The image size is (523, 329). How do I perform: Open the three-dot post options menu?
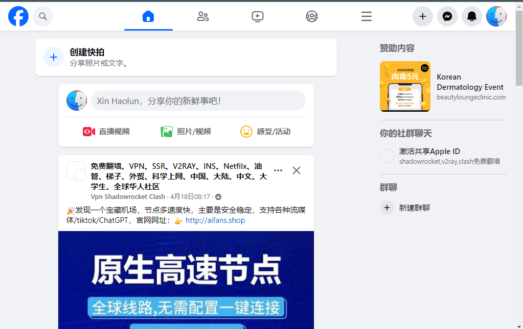click(x=278, y=170)
